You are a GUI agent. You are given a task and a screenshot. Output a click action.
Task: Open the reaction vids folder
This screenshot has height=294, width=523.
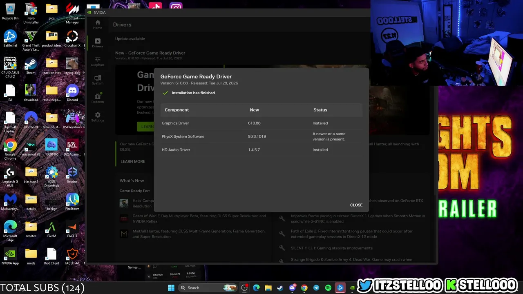(x=51, y=66)
